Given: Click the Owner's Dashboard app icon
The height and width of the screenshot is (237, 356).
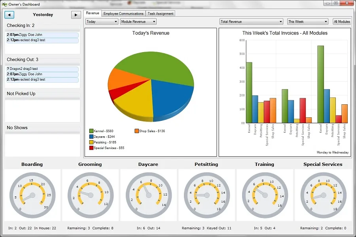Looking at the screenshot, I should pyautogui.click(x=4, y=4).
